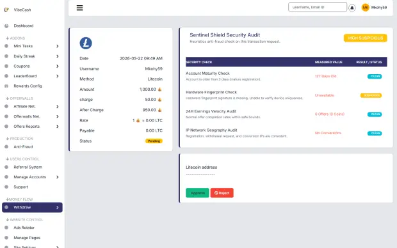This screenshot has width=397, height=248.
Task: Click coin icon beside charge 50.00
Action: pos(160,100)
